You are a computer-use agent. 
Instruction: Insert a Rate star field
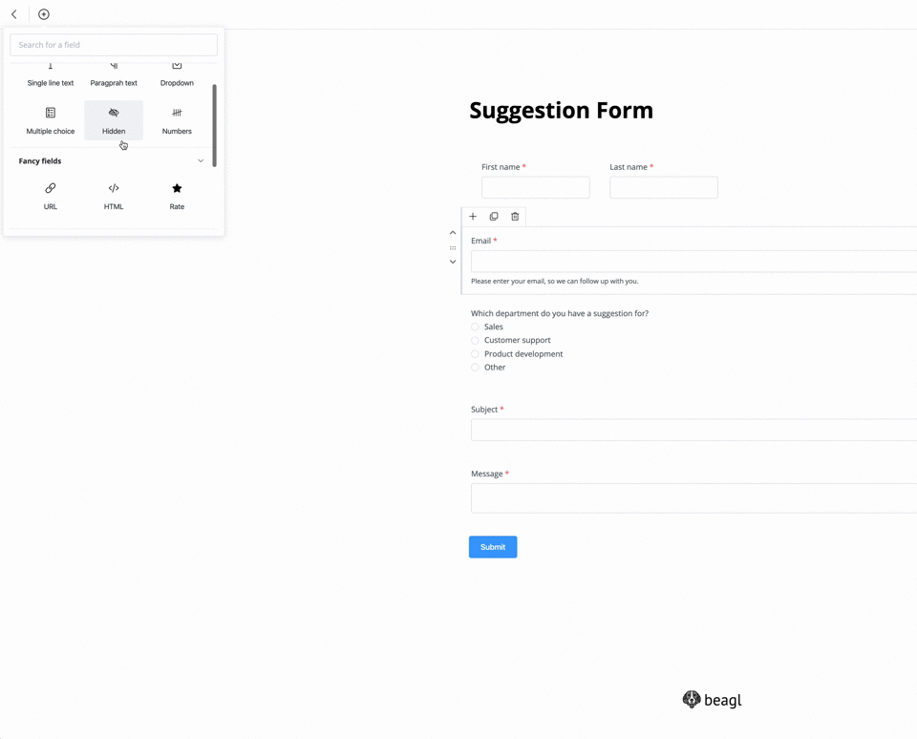[177, 196]
